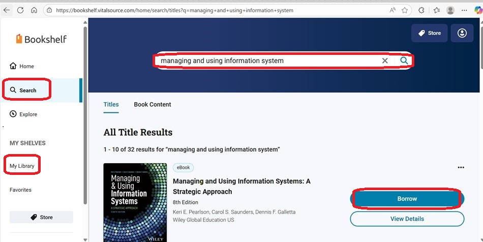Open the Managing and Using Information Systems title
The height and width of the screenshot is (242, 483).
coord(242,186)
